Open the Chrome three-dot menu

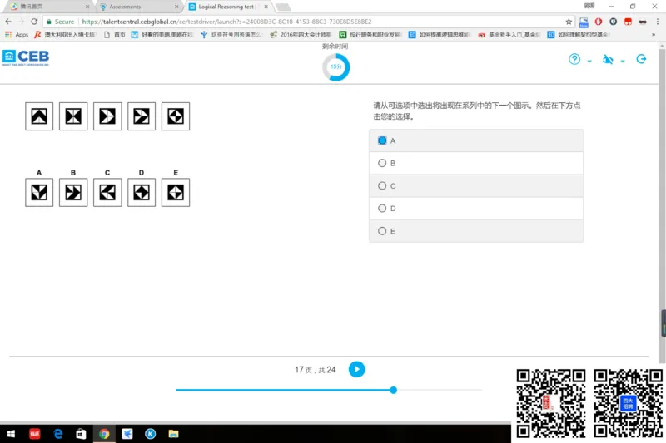coord(658,22)
